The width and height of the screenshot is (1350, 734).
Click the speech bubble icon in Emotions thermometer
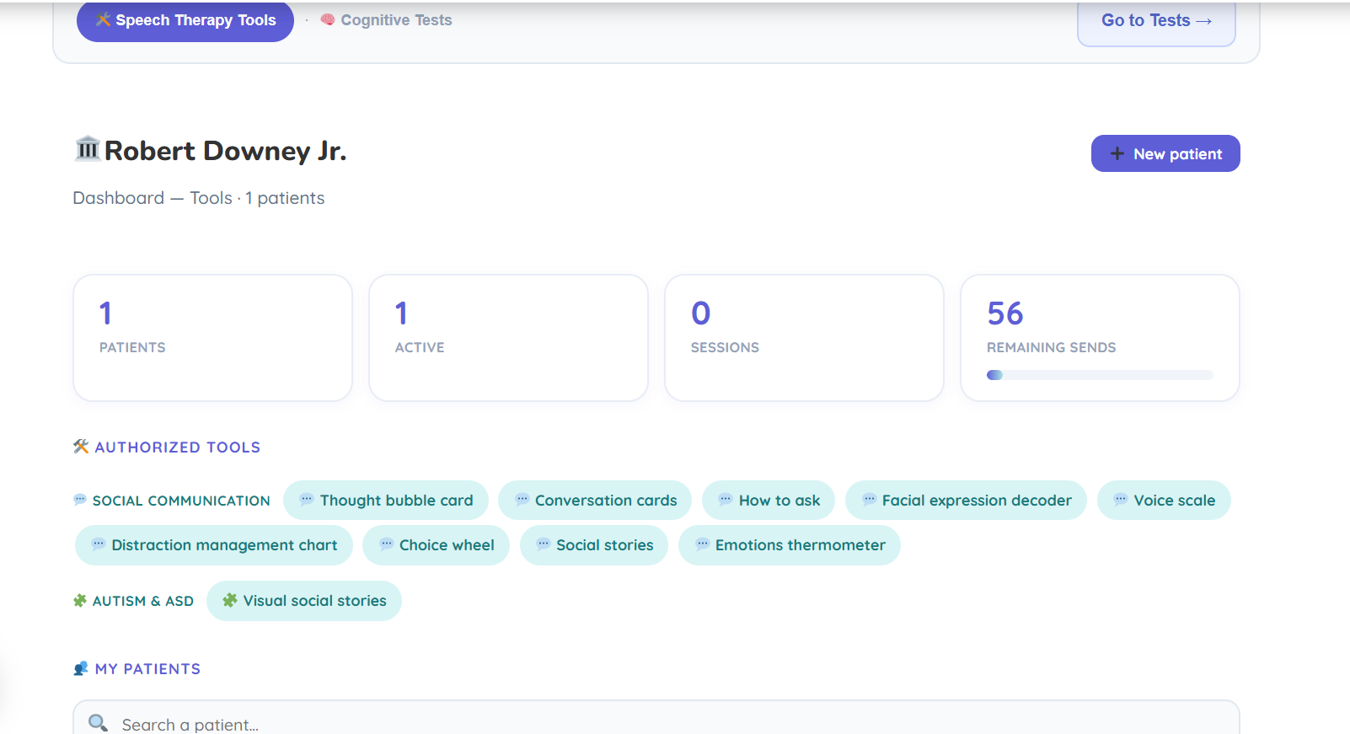pyautogui.click(x=702, y=544)
